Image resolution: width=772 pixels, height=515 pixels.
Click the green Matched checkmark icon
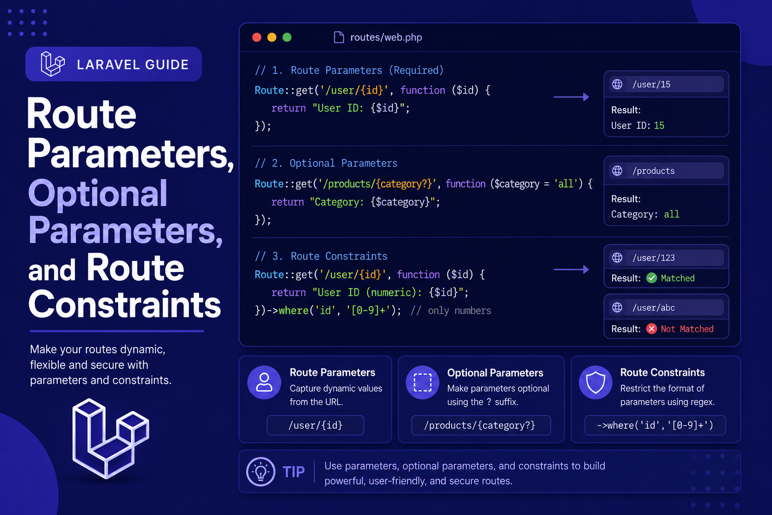tap(651, 278)
